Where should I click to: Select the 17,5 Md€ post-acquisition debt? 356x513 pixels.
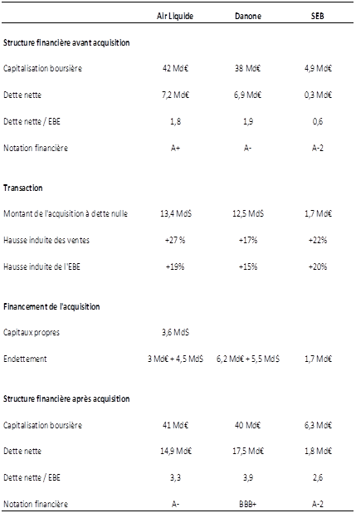248,452
